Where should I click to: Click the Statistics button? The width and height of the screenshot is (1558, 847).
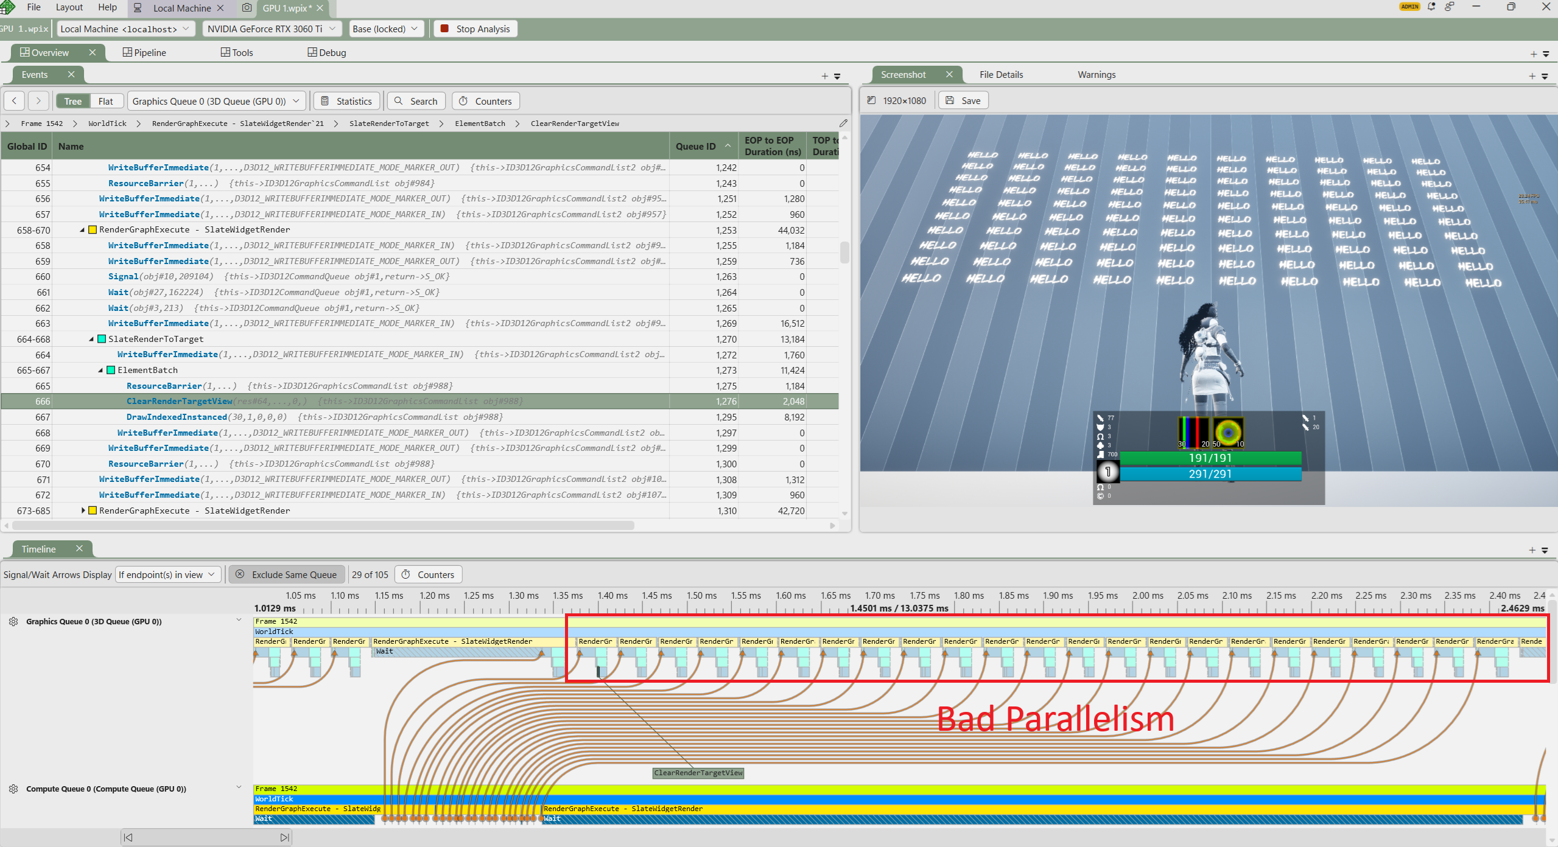point(346,101)
